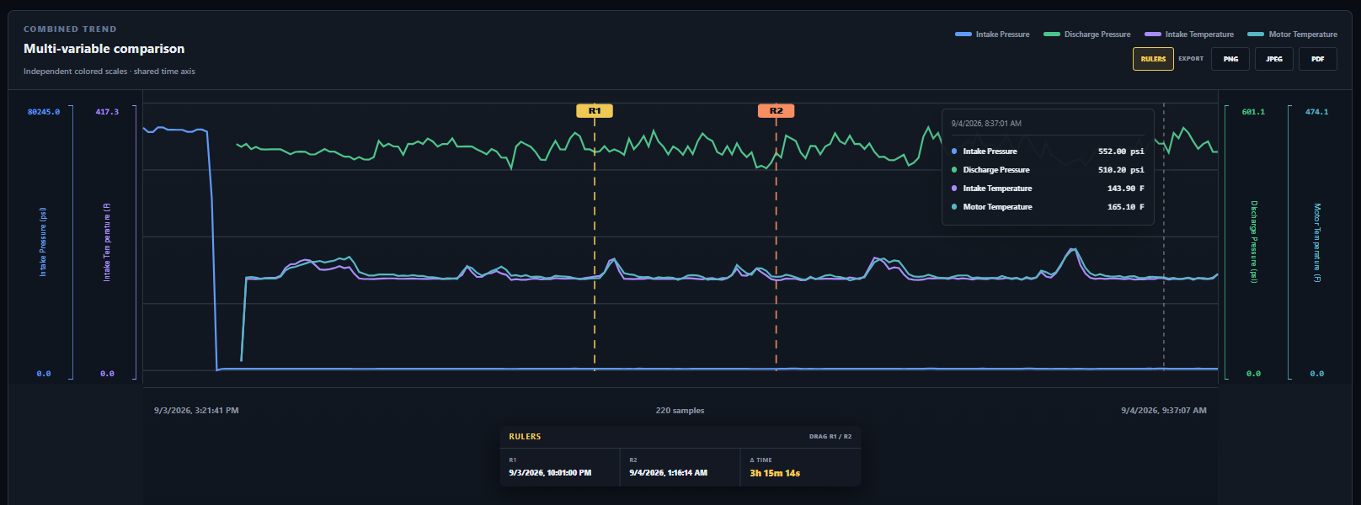Click the Motor Temperature (F) axis label
Screen dimensions: 1361x505
tap(1317, 242)
